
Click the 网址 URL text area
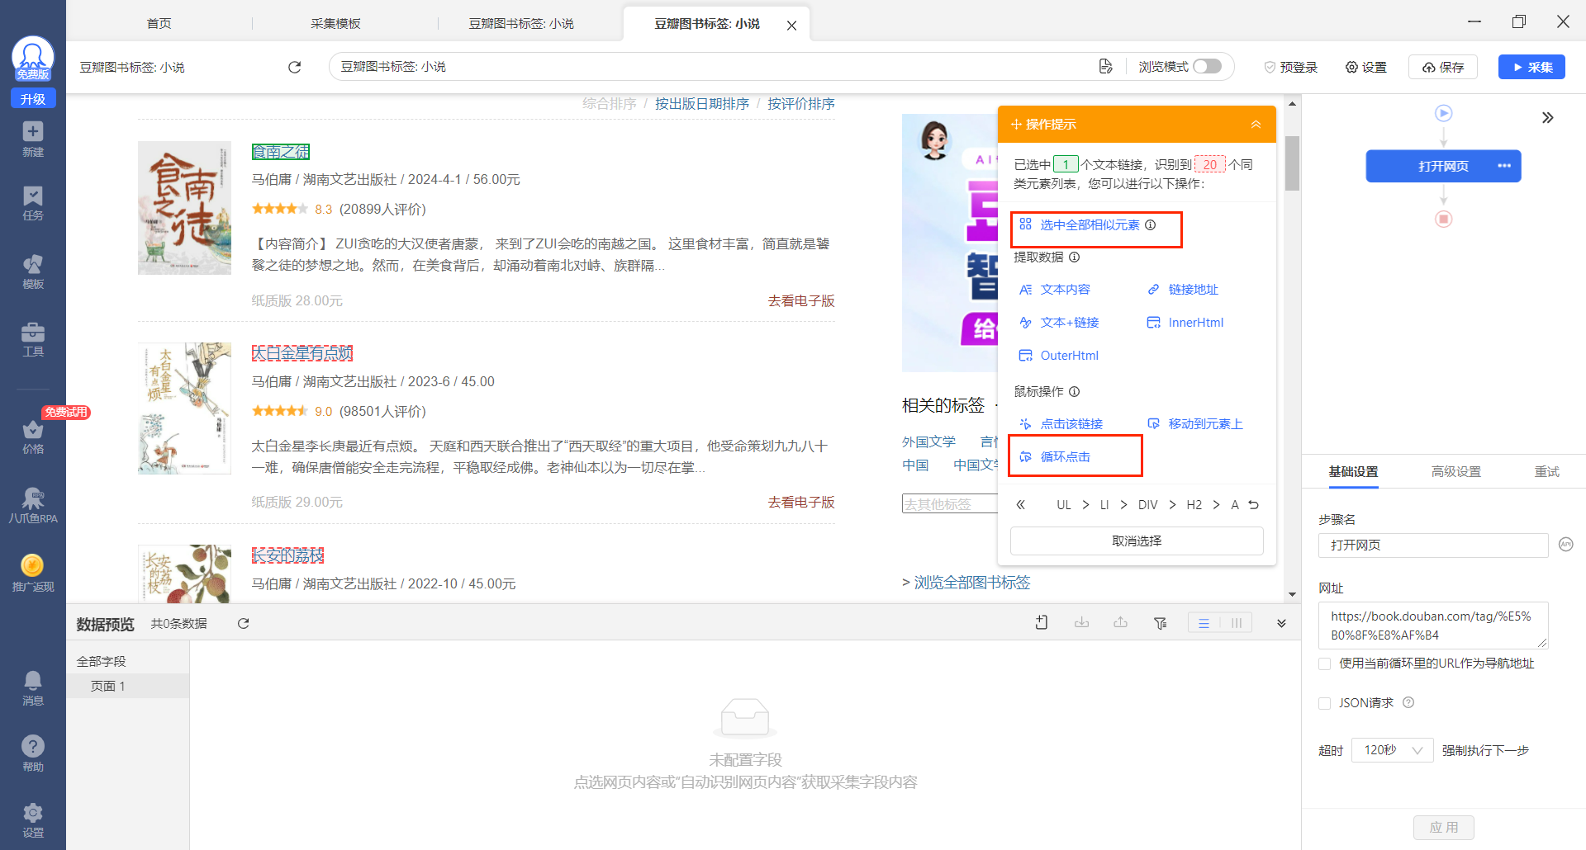tap(1433, 626)
